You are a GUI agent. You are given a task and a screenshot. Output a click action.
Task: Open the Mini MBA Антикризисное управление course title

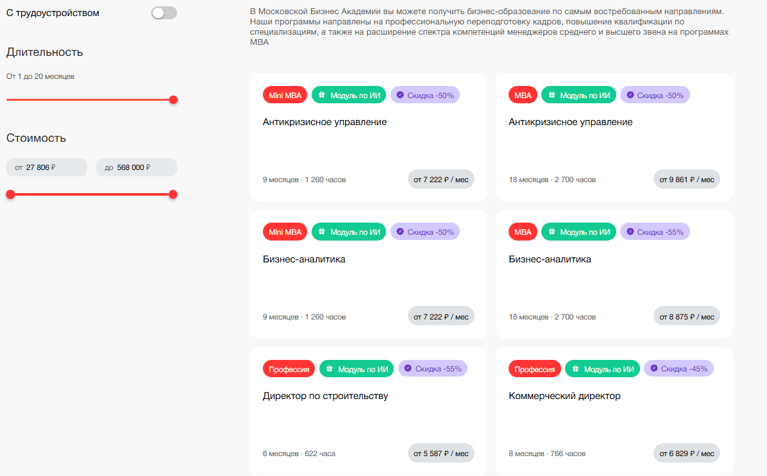324,122
